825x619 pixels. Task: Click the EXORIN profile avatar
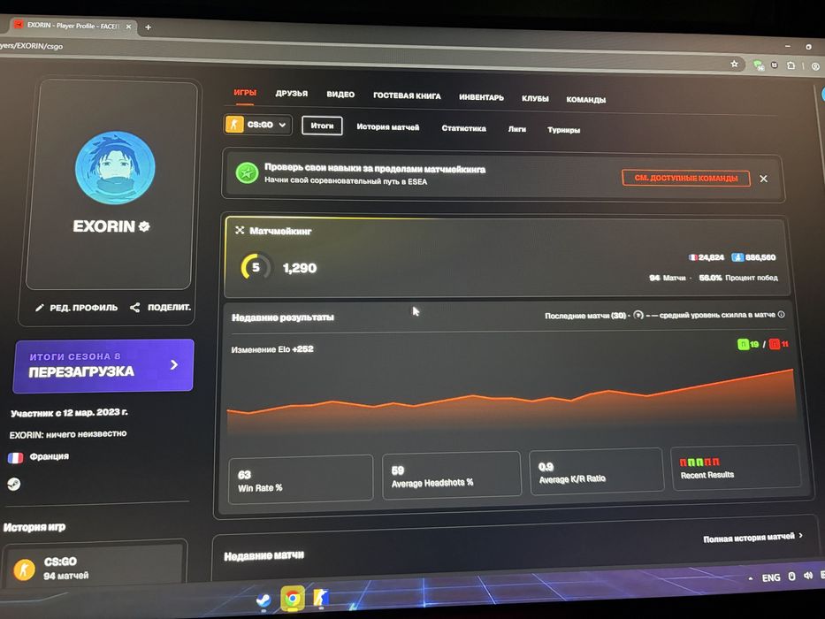click(115, 167)
